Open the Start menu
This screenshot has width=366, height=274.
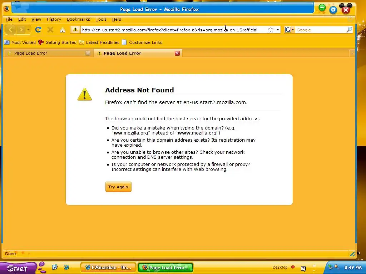click(x=18, y=268)
